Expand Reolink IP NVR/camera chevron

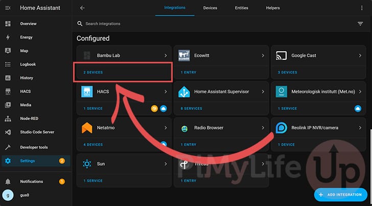tap(360, 128)
